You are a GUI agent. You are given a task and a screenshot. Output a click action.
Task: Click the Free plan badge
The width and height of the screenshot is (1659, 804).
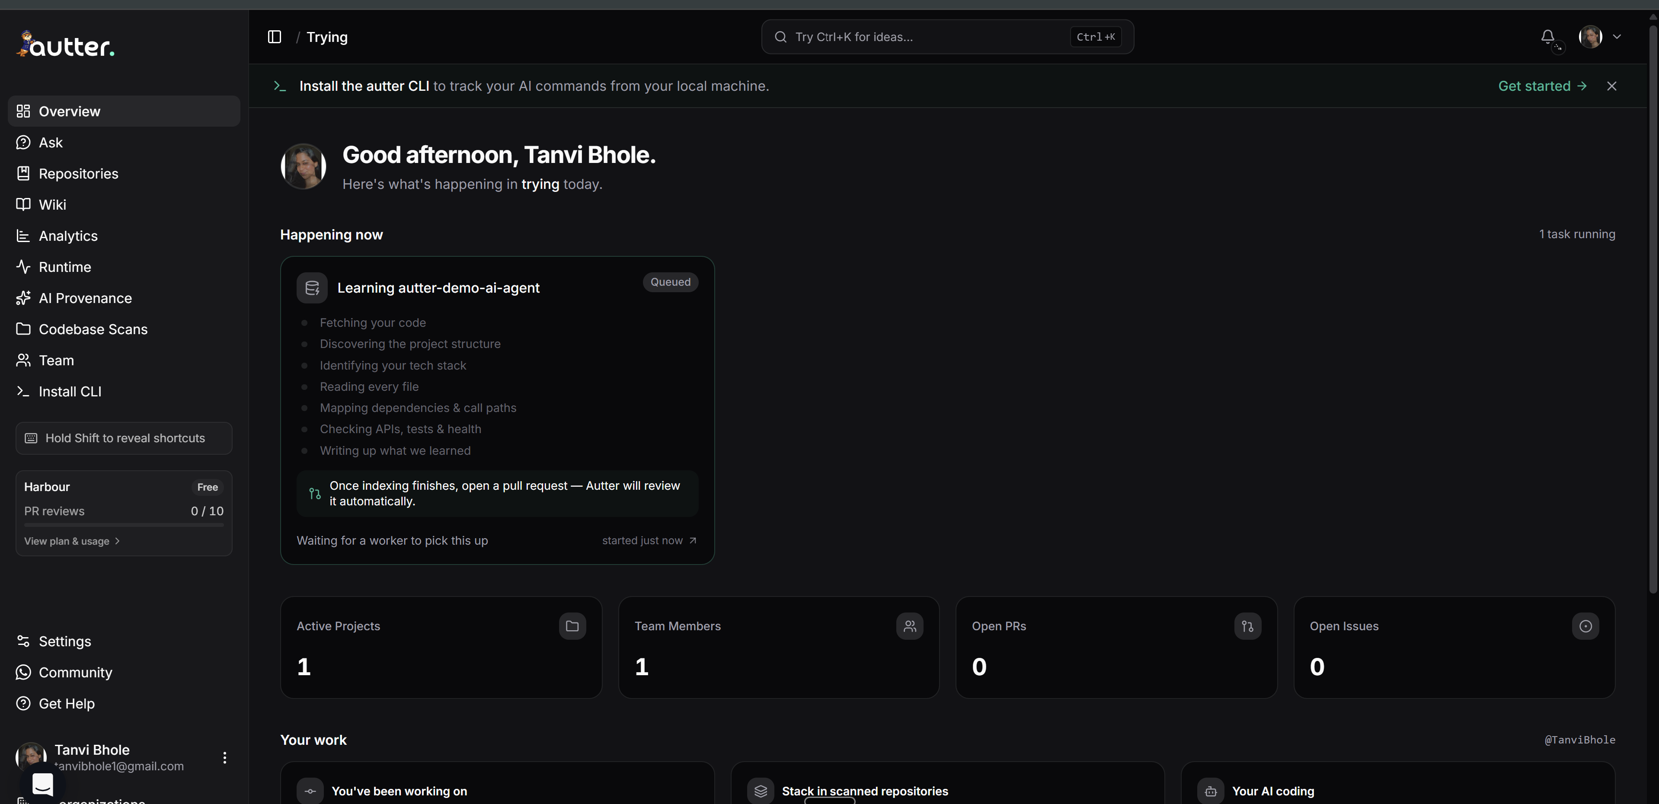(x=208, y=487)
